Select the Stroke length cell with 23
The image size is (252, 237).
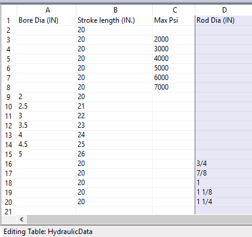pyautogui.click(x=114, y=125)
